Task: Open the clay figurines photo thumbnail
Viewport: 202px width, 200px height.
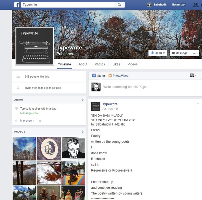Action: [49, 193]
